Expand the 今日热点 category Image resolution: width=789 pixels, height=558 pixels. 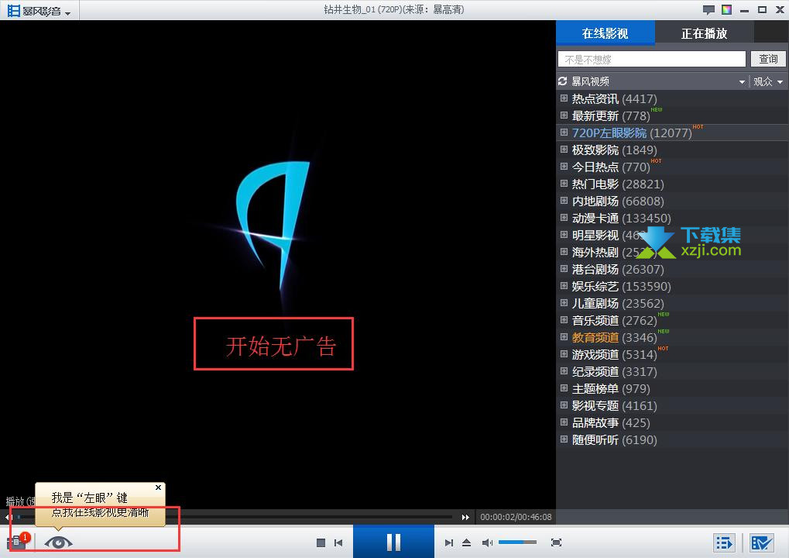click(564, 167)
